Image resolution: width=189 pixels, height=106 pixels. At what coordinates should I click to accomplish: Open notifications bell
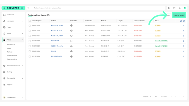coord(180,8)
